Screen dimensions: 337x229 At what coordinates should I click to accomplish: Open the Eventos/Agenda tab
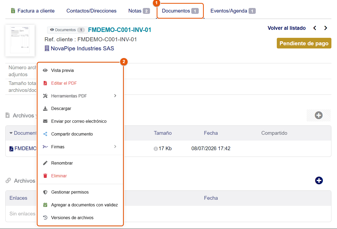[233, 11]
